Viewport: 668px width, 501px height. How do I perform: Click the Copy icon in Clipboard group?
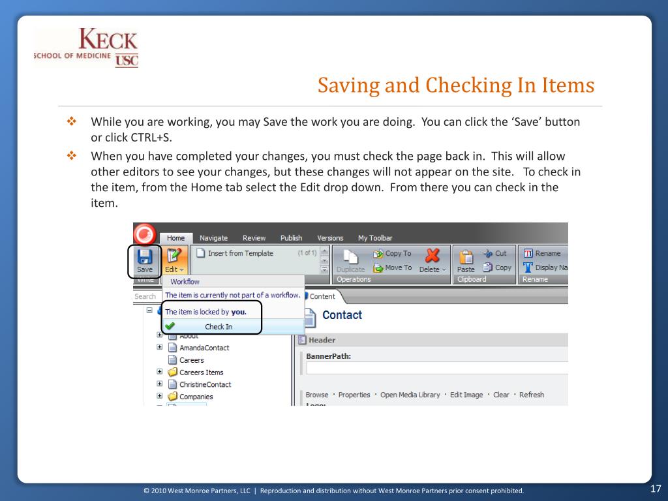click(488, 267)
